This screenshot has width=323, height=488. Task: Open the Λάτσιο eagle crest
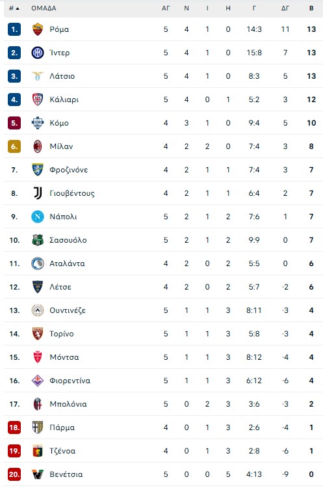coord(38,76)
